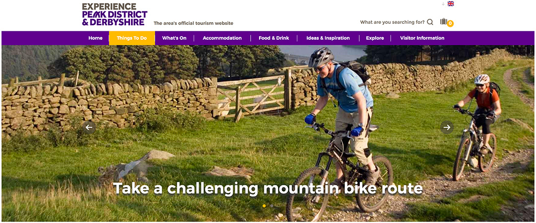The image size is (536, 223).
Task: Select the second carousel dot indicator
Action: [272, 206]
